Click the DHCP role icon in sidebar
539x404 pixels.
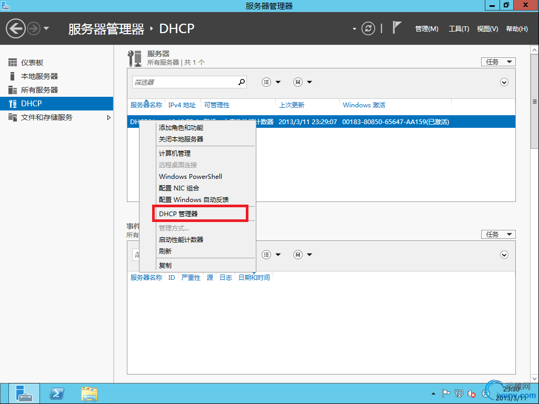point(13,104)
